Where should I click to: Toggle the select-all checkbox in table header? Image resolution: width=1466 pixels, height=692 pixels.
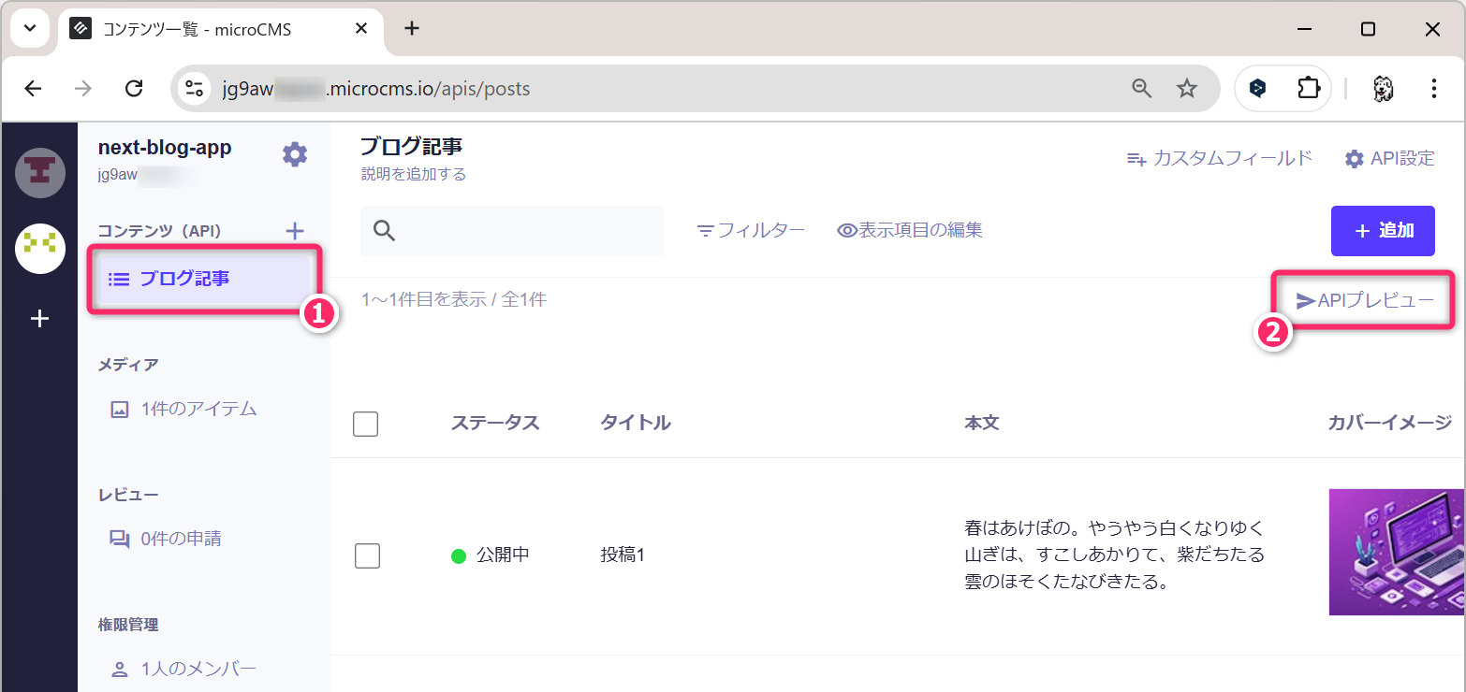pyautogui.click(x=366, y=424)
